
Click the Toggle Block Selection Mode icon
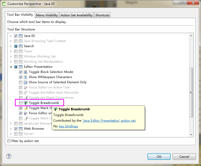pyautogui.click(x=25, y=72)
